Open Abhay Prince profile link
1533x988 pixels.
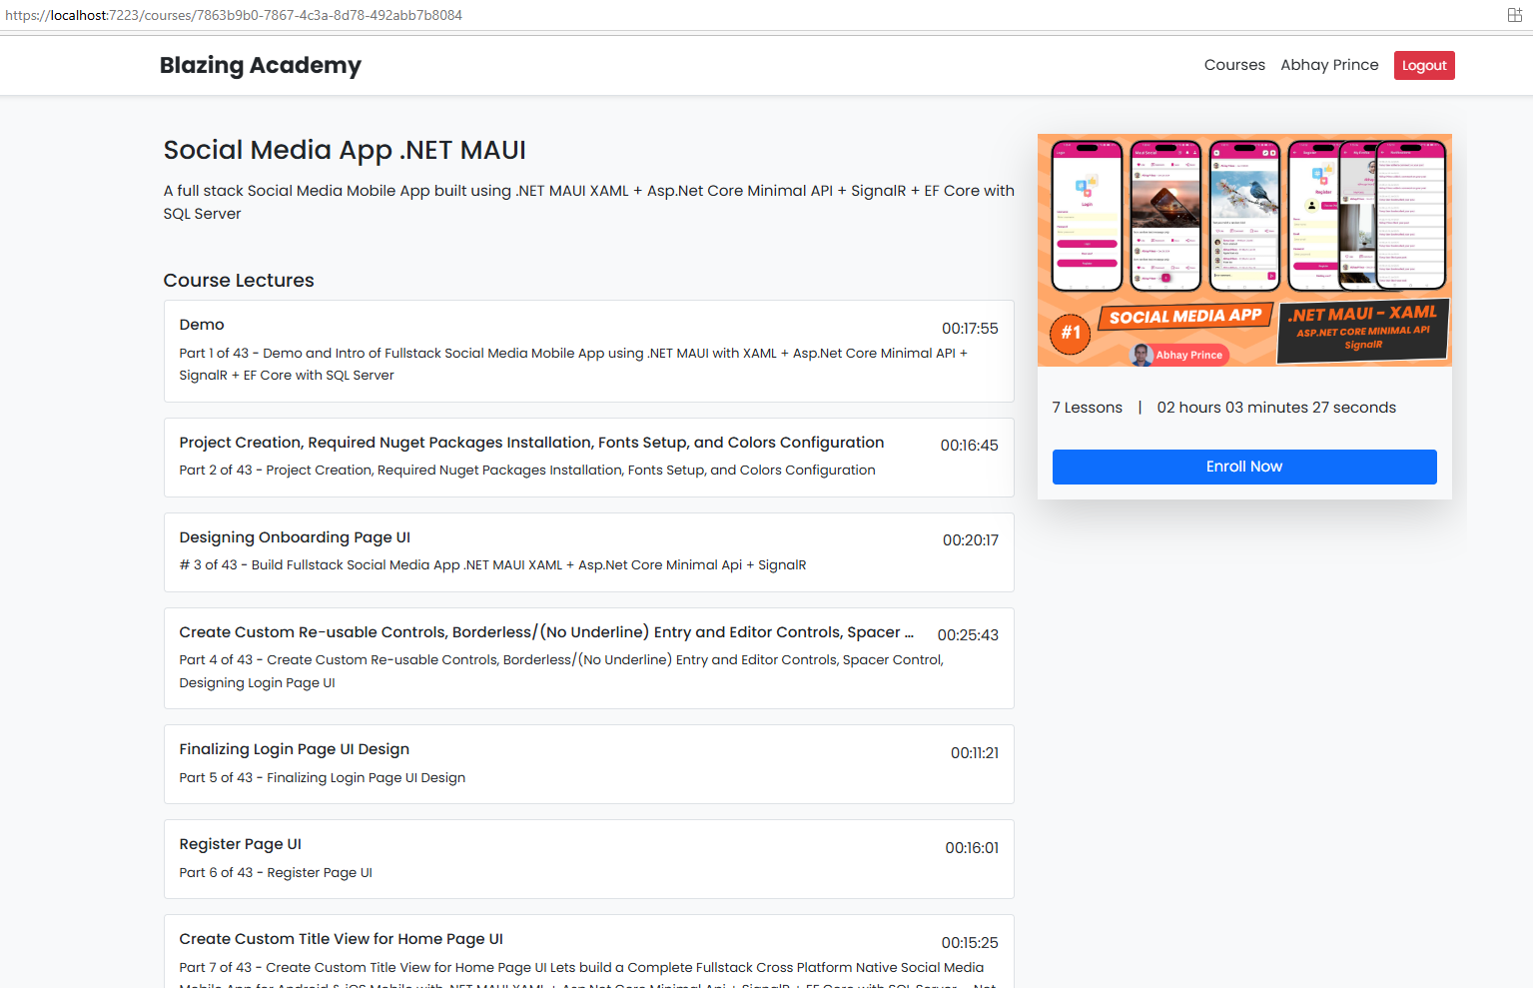[1329, 65]
